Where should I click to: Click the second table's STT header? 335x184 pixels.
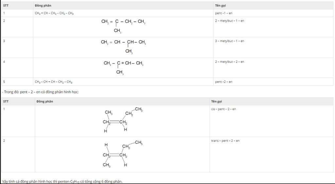point(6,101)
